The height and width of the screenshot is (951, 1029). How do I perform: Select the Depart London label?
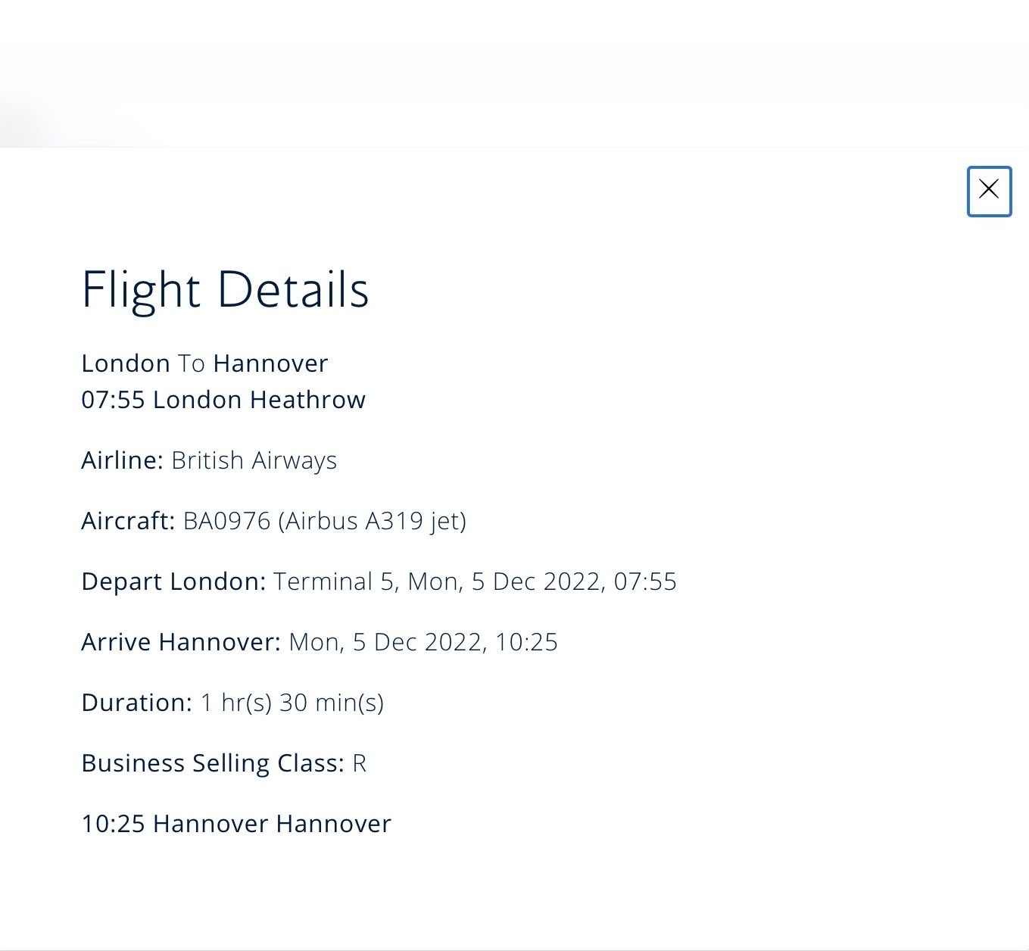click(173, 581)
